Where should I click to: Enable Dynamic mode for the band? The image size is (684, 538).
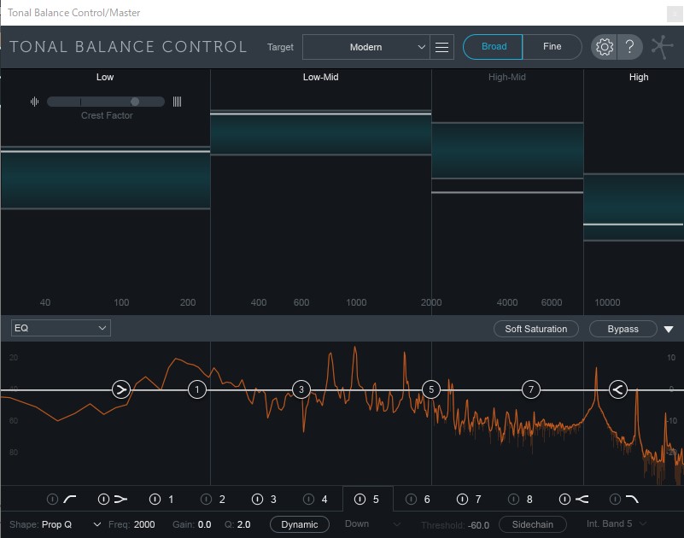(299, 524)
